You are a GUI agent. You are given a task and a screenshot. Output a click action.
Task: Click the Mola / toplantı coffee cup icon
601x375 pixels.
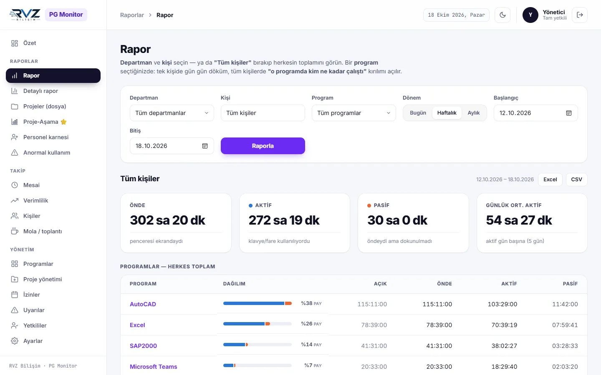[x=15, y=231]
